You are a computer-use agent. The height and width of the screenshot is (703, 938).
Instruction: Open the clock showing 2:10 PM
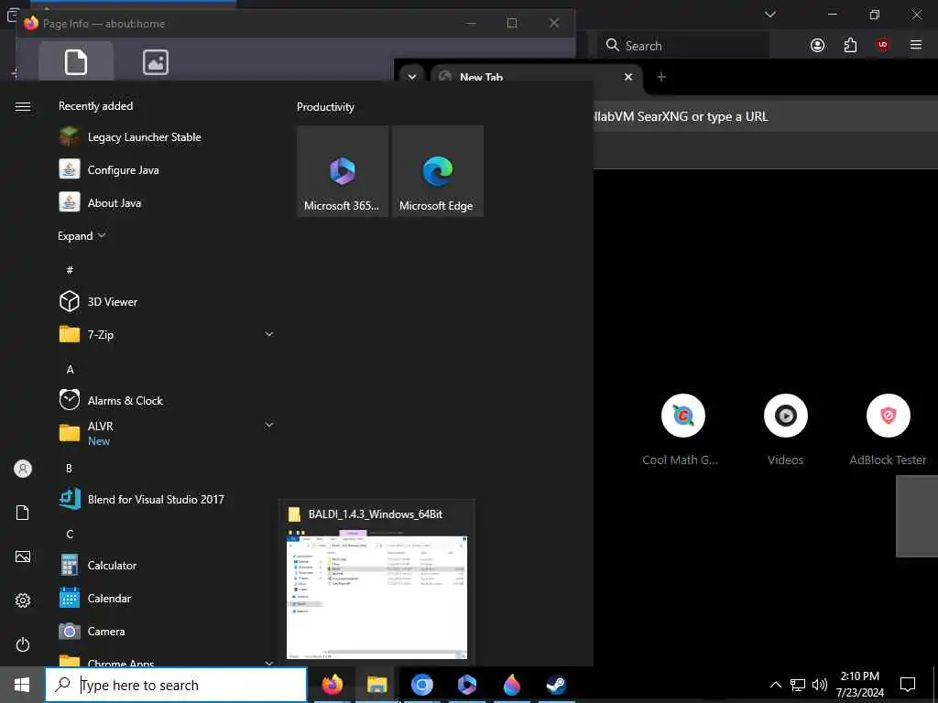[x=859, y=685]
